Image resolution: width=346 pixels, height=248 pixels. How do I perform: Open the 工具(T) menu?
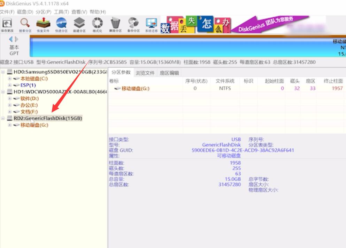[x=61, y=12]
